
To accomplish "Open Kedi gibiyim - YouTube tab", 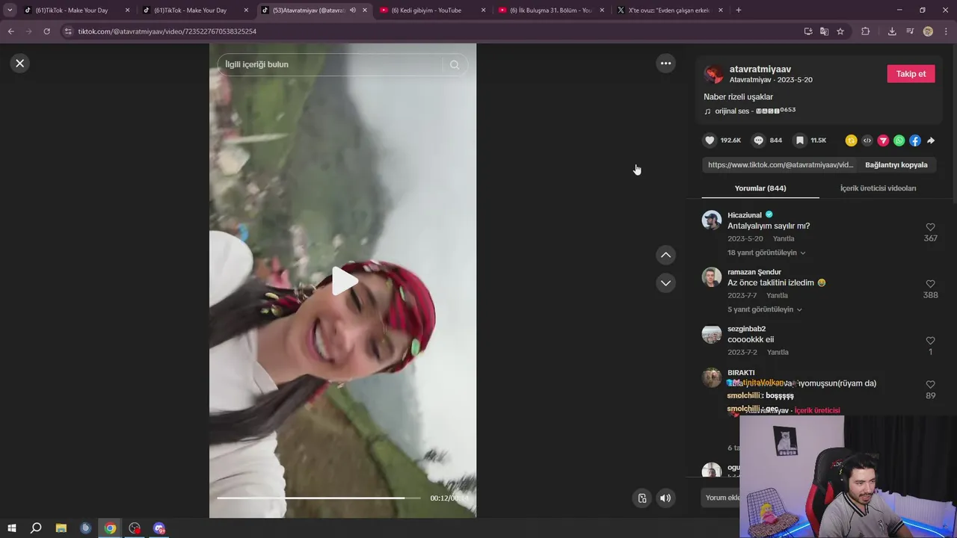I will pyautogui.click(x=426, y=10).
